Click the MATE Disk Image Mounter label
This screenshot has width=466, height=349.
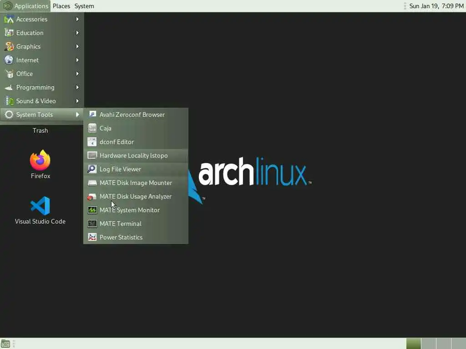pyautogui.click(x=136, y=183)
